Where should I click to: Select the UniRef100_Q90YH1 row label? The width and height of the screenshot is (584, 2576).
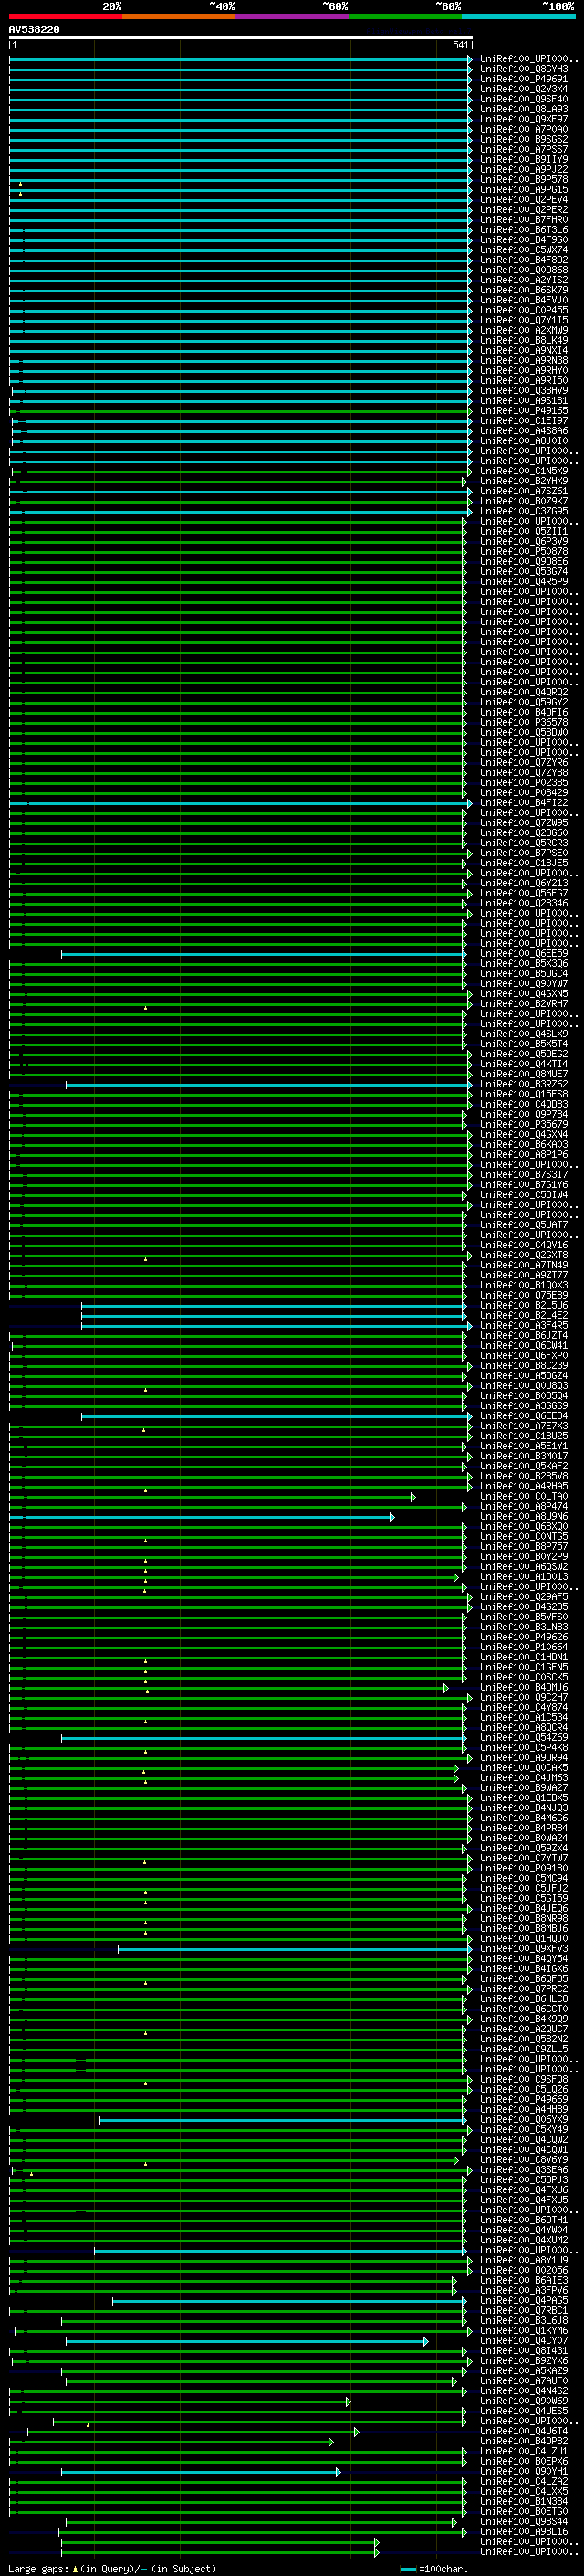(524, 2472)
